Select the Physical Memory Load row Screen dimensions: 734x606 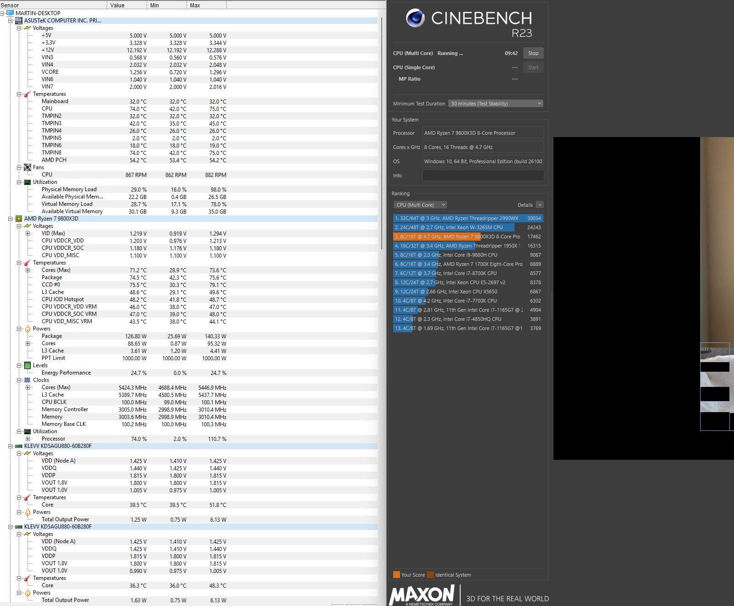(x=189, y=189)
